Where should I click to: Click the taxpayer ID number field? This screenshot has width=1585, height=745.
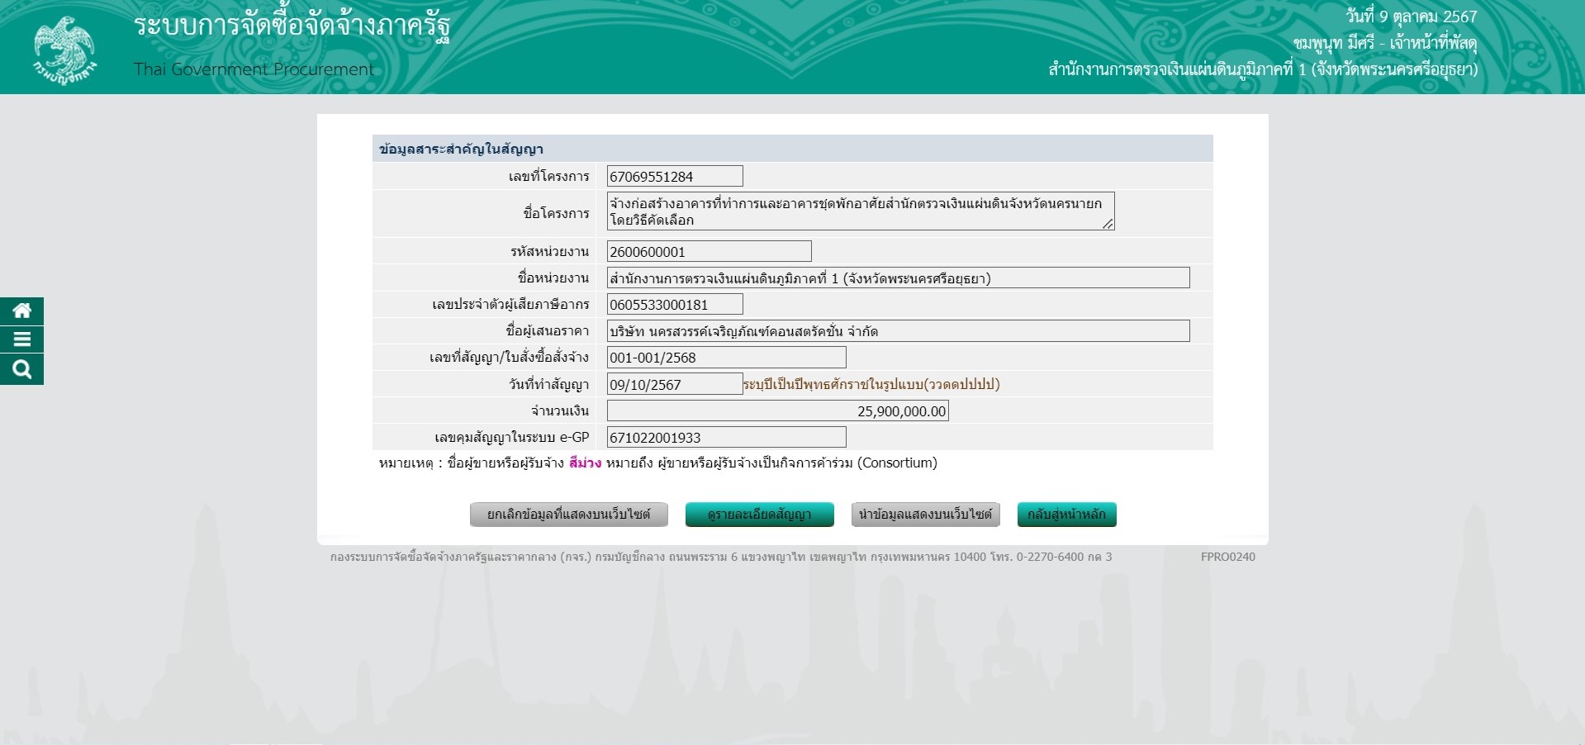(674, 305)
